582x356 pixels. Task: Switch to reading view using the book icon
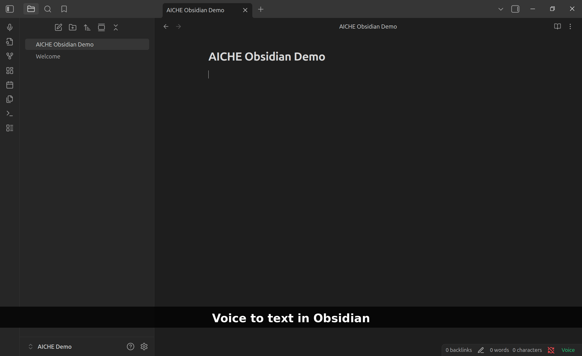click(x=557, y=26)
